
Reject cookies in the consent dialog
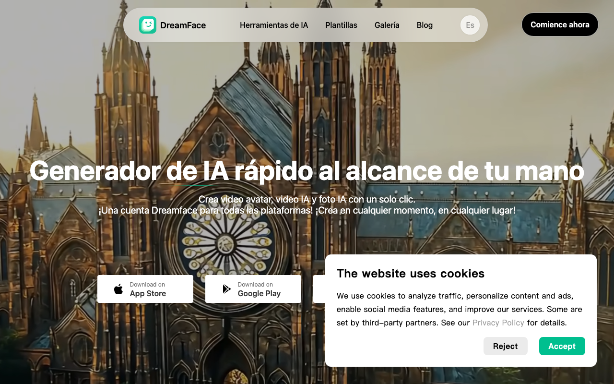[505, 346]
